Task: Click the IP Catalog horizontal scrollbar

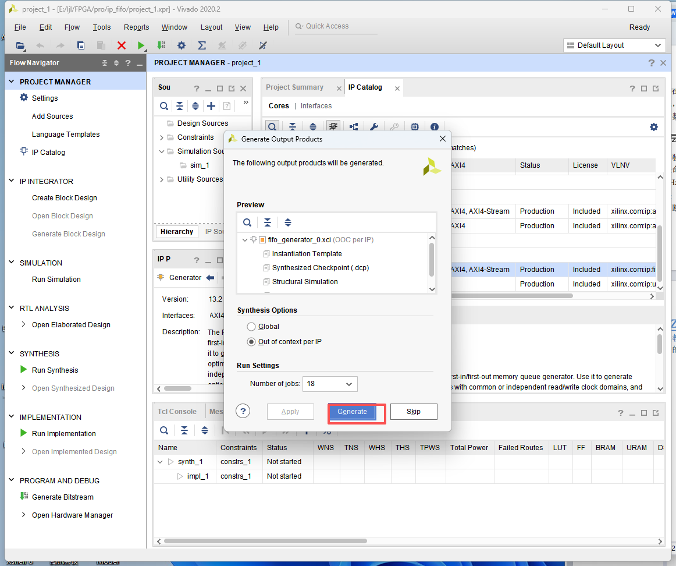Action: [x=512, y=296]
